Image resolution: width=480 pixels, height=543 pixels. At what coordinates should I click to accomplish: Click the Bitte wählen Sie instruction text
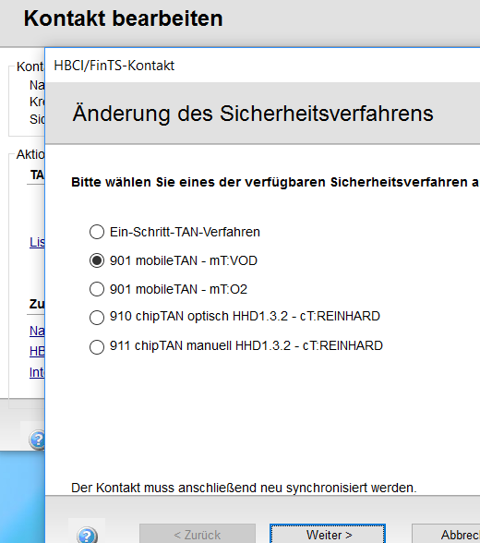point(275,182)
